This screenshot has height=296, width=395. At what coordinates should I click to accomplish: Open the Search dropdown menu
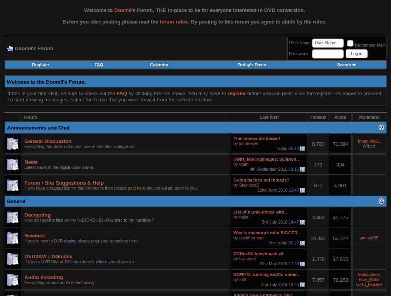pyautogui.click(x=346, y=65)
